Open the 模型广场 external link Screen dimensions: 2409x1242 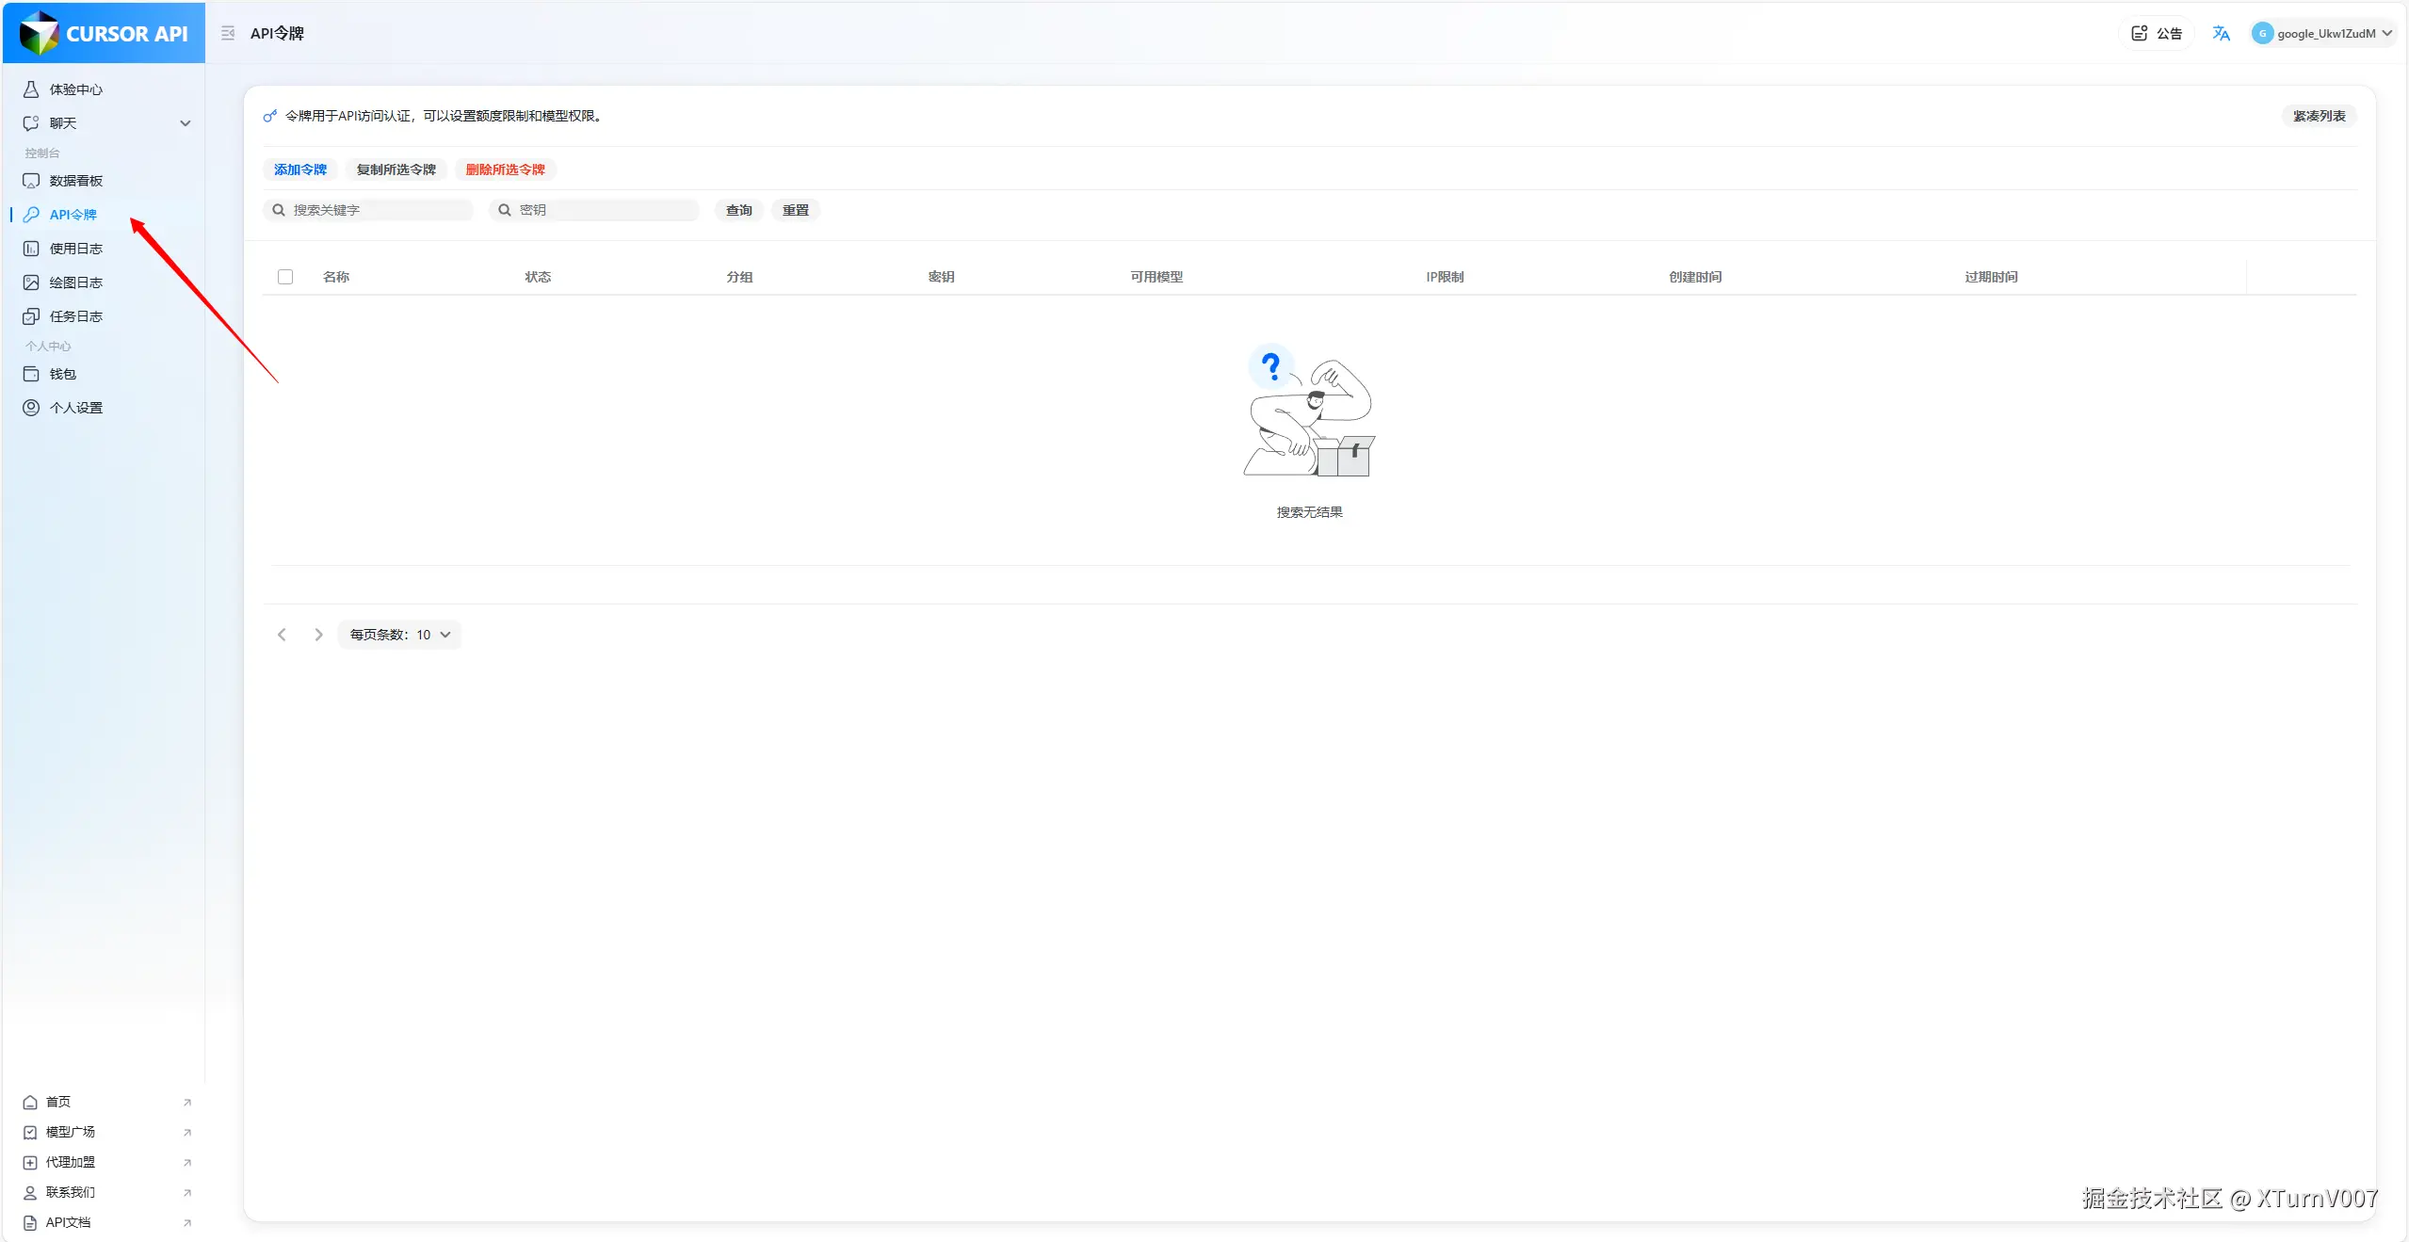coord(71,1132)
